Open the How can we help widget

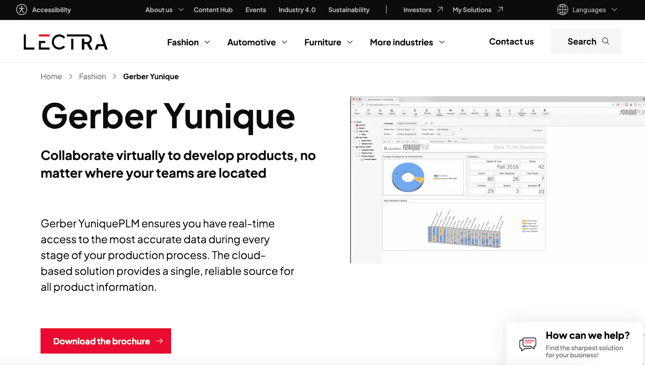coord(574,343)
